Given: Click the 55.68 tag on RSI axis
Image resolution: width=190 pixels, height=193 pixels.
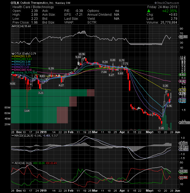Looking at the screenshot, I should click(183, 37).
